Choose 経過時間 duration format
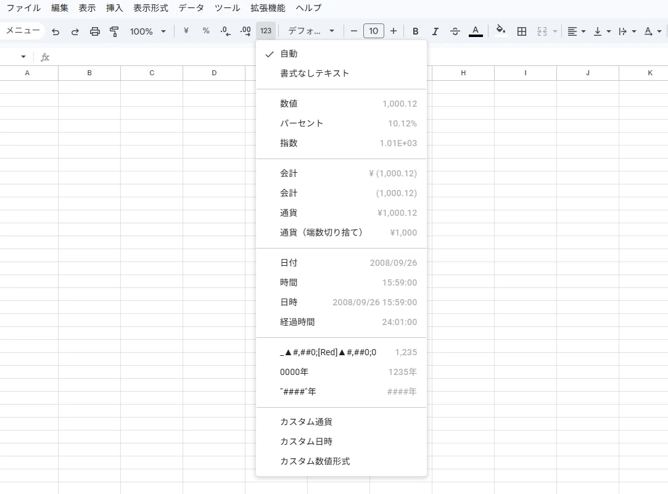The image size is (668, 494). [x=341, y=322]
